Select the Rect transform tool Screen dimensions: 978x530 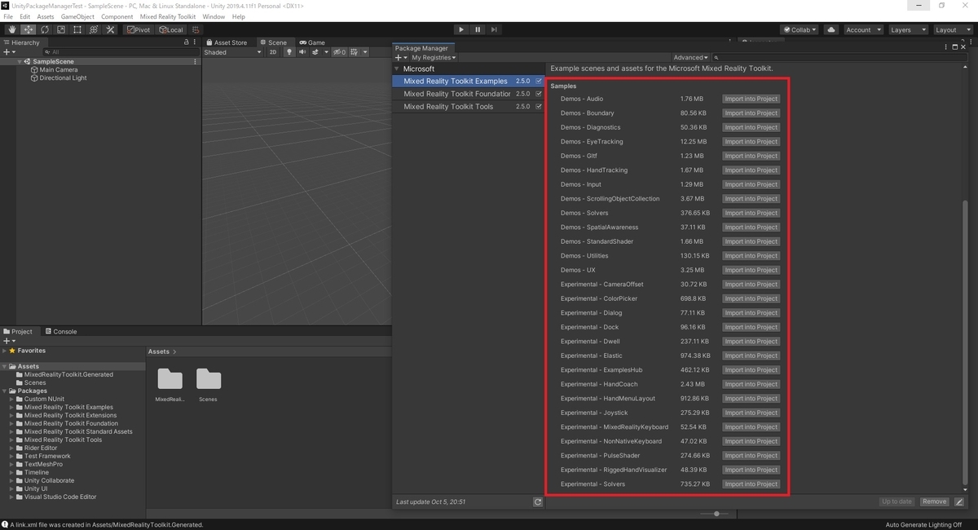pos(77,29)
